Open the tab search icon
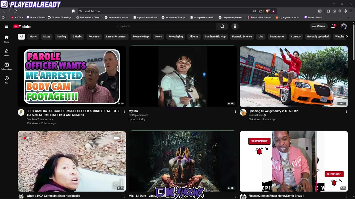Image resolution: width=355 pixels, height=199 pixels. 320,11
